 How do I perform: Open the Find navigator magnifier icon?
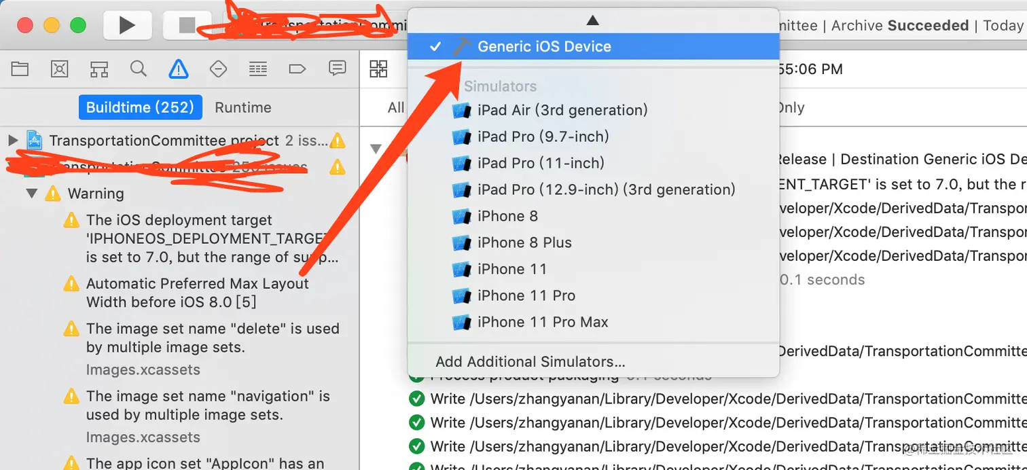pos(139,68)
